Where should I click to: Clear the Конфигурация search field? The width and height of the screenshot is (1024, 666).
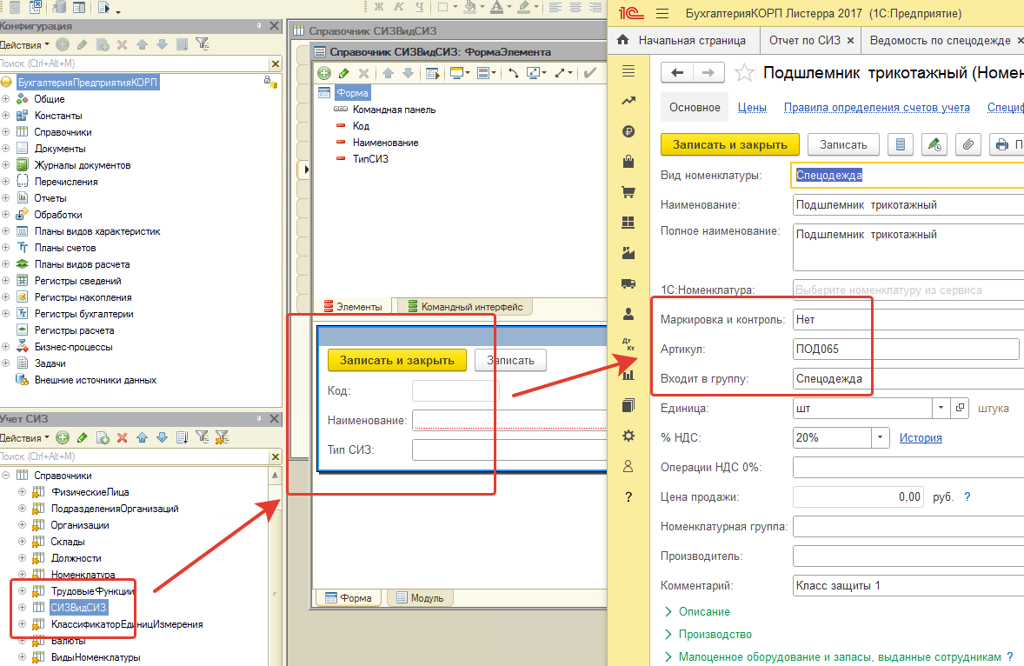(x=275, y=63)
